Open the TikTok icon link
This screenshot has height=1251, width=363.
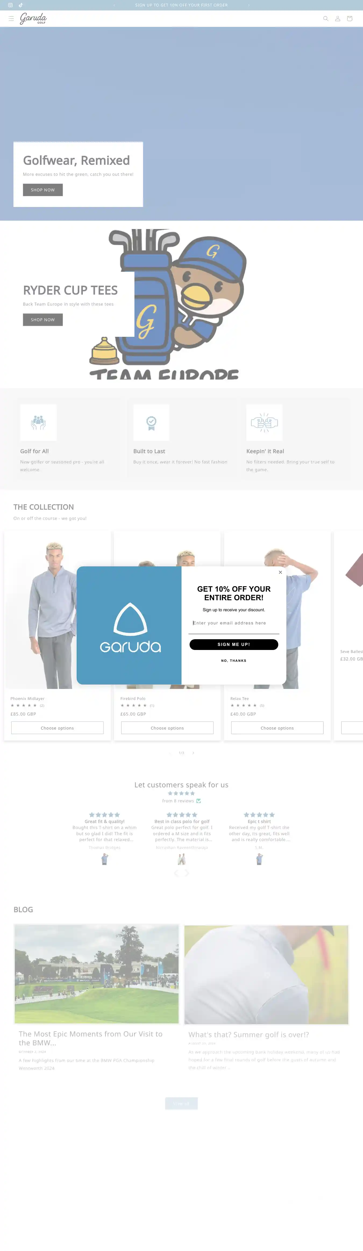(21, 5)
